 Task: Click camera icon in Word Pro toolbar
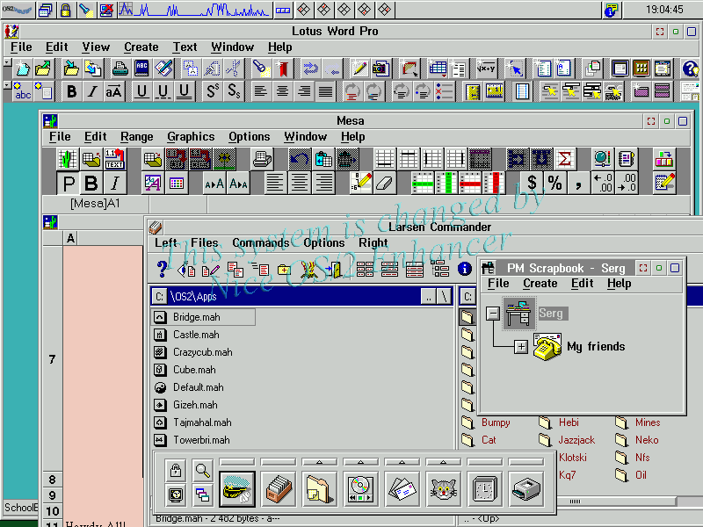coord(380,69)
